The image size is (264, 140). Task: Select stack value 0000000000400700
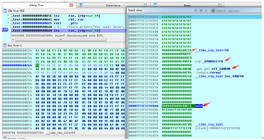point(177,124)
